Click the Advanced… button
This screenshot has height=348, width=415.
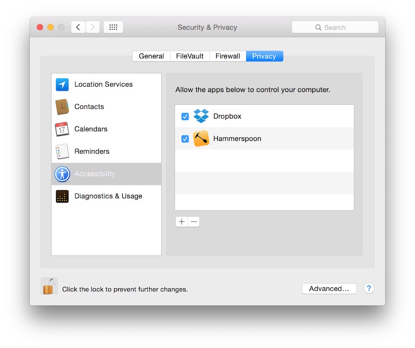[x=329, y=289]
